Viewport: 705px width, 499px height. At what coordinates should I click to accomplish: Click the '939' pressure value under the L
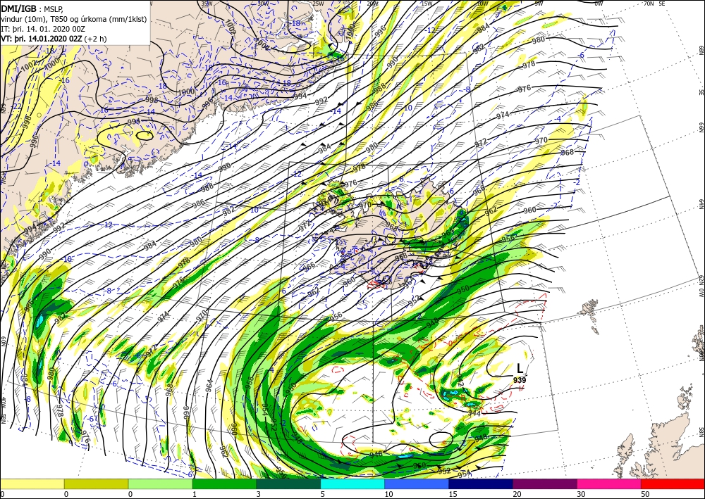[x=520, y=380]
